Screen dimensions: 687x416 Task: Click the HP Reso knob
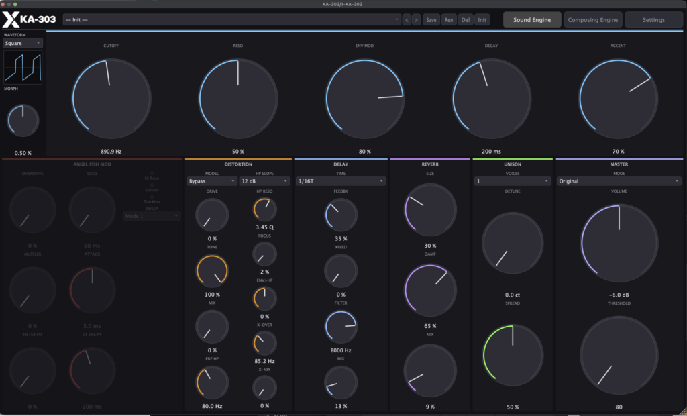264,209
